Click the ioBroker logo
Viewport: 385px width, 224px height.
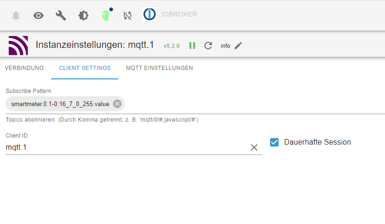[150, 15]
